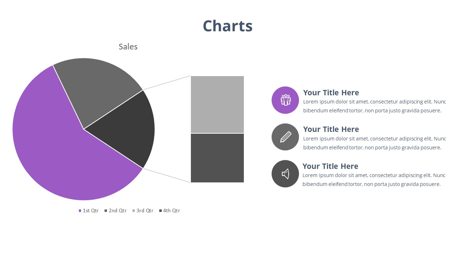Image resolution: width=455 pixels, height=256 pixels.
Task: Click Your Title Here beside megaphone icon
Action: click(x=330, y=166)
